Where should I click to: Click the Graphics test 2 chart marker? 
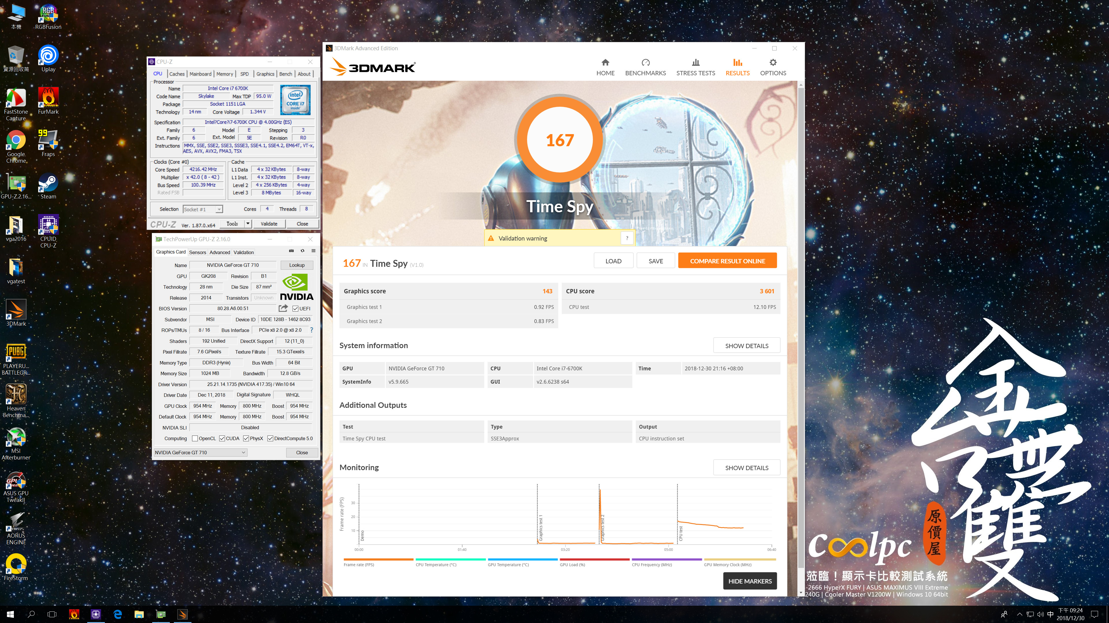coord(603,528)
